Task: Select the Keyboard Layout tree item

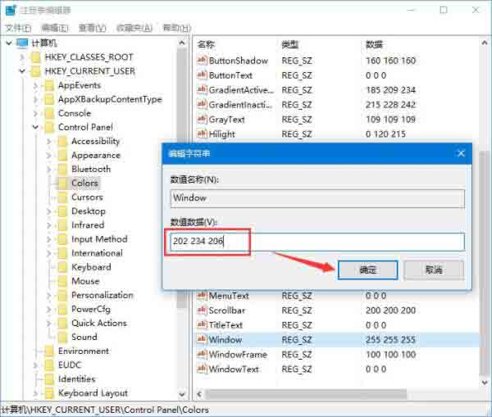Action: pos(93,393)
